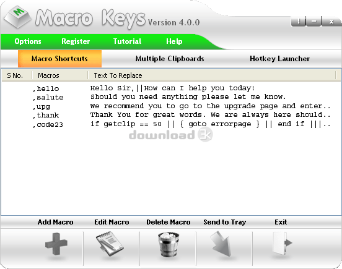Click the exclamation mark title bar button

click(x=299, y=21)
